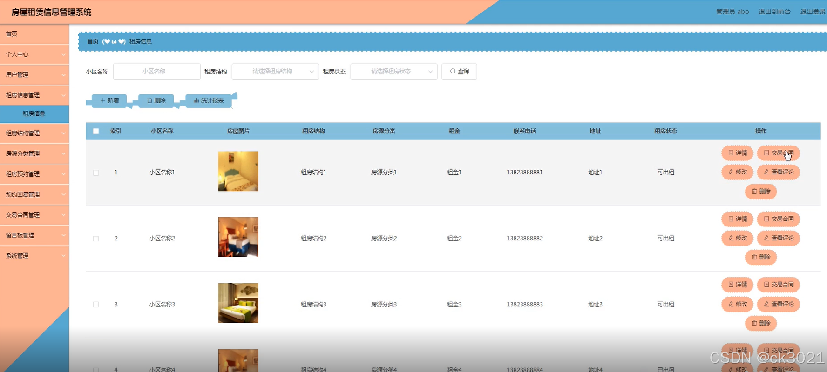This screenshot has width=827, height=372.
Task: Open 交易合同 for 小区名称3 row
Action: point(779,285)
